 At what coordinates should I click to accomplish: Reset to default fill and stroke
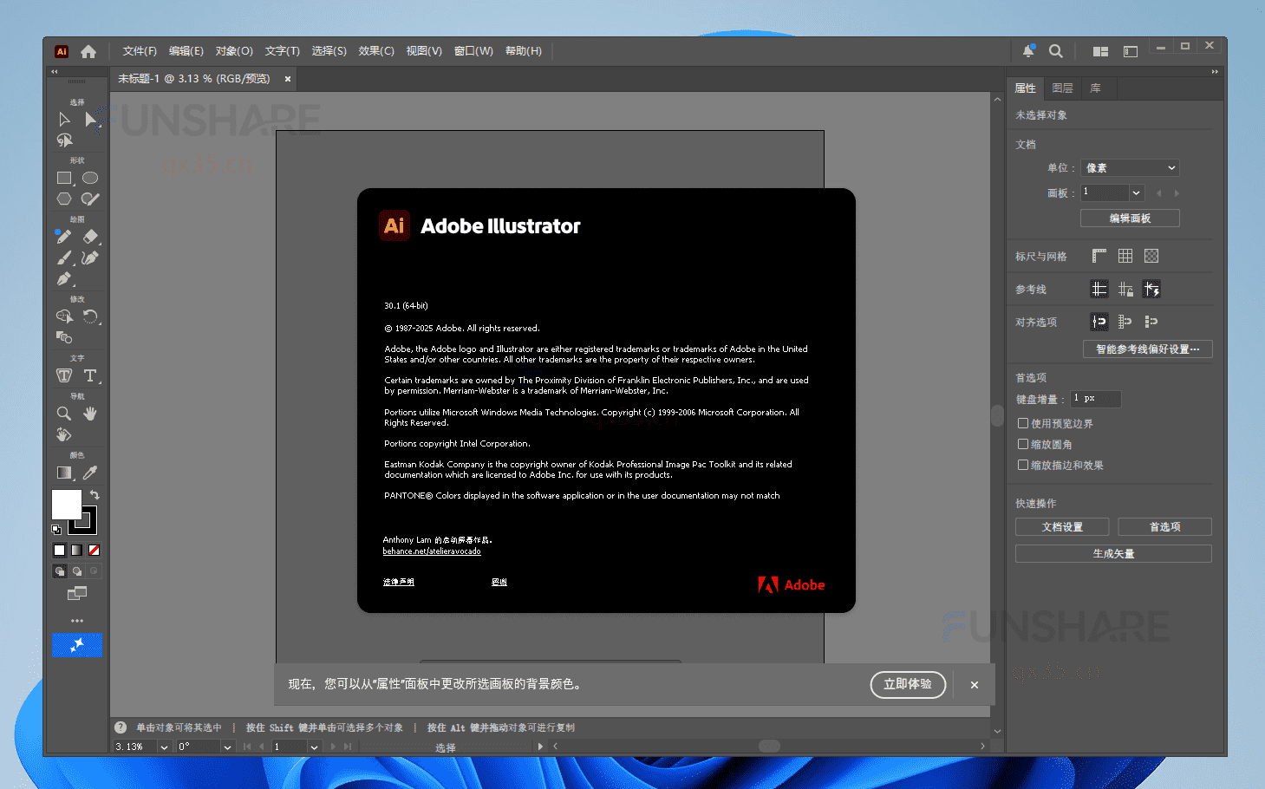pos(56,529)
